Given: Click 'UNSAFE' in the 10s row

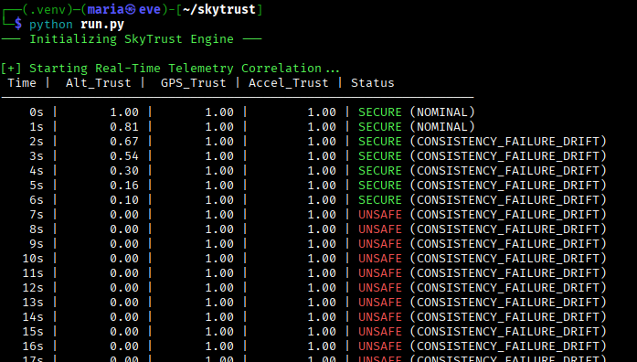Looking at the screenshot, I should pyautogui.click(x=380, y=259).
